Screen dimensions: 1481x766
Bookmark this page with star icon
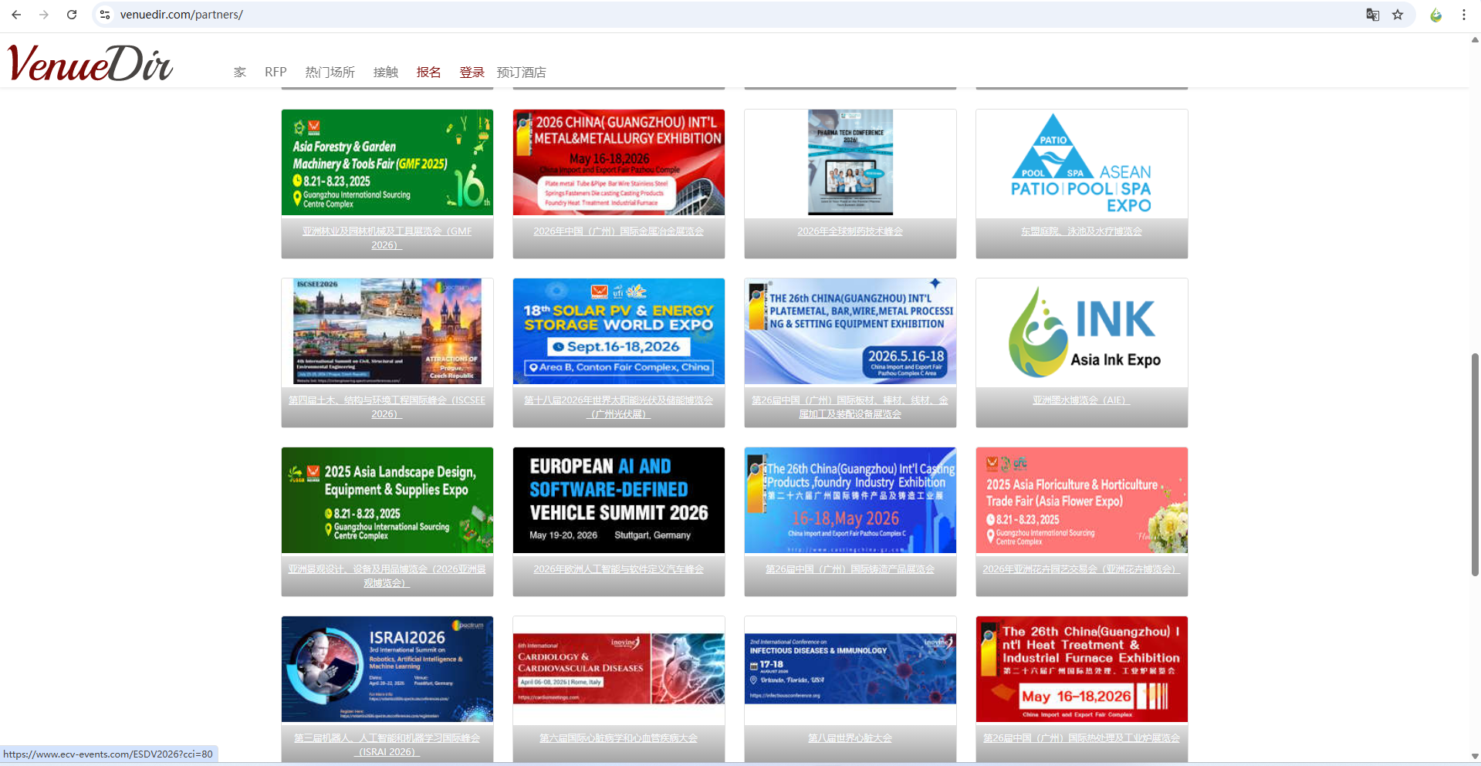tap(1398, 15)
